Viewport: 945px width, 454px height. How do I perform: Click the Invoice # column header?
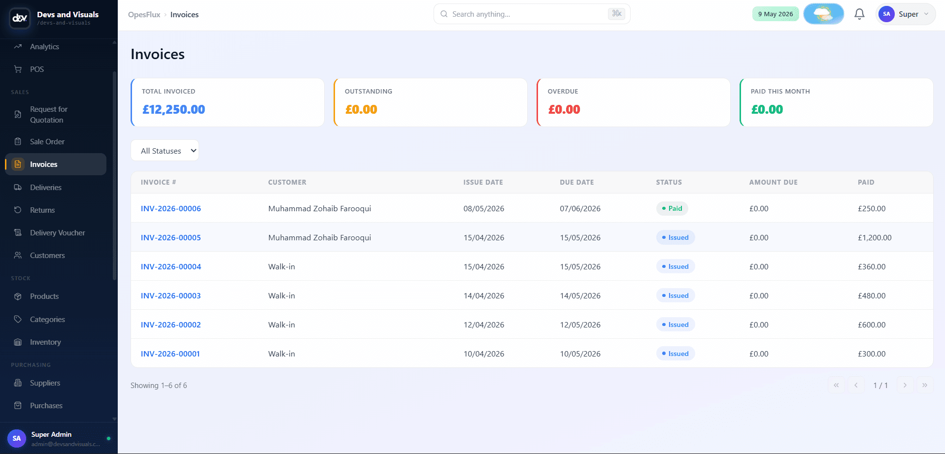(x=159, y=182)
